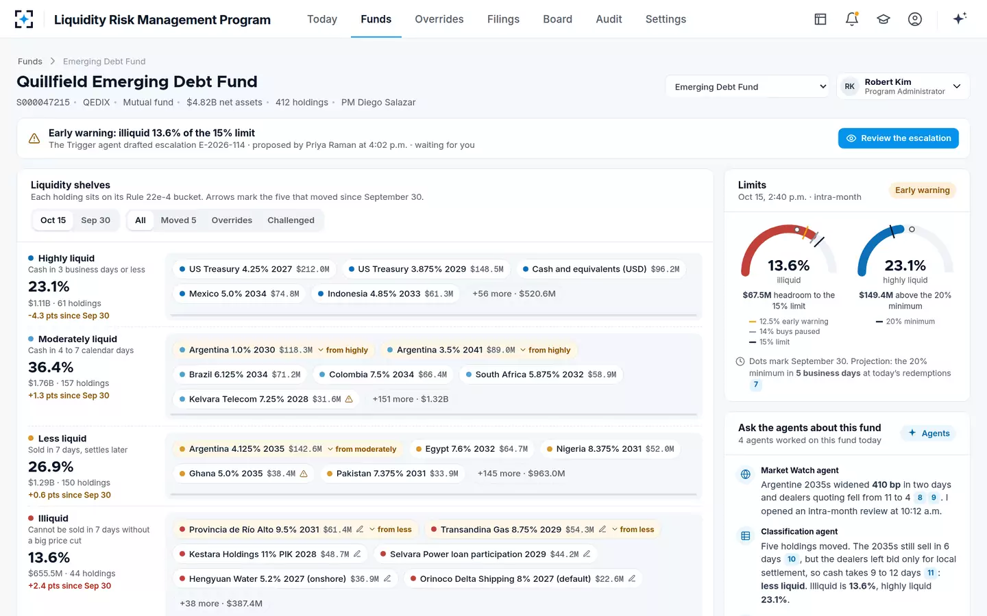Edit override on Orinoco Delta Shipping 8% 2027
987x616 pixels.
pos(632,579)
